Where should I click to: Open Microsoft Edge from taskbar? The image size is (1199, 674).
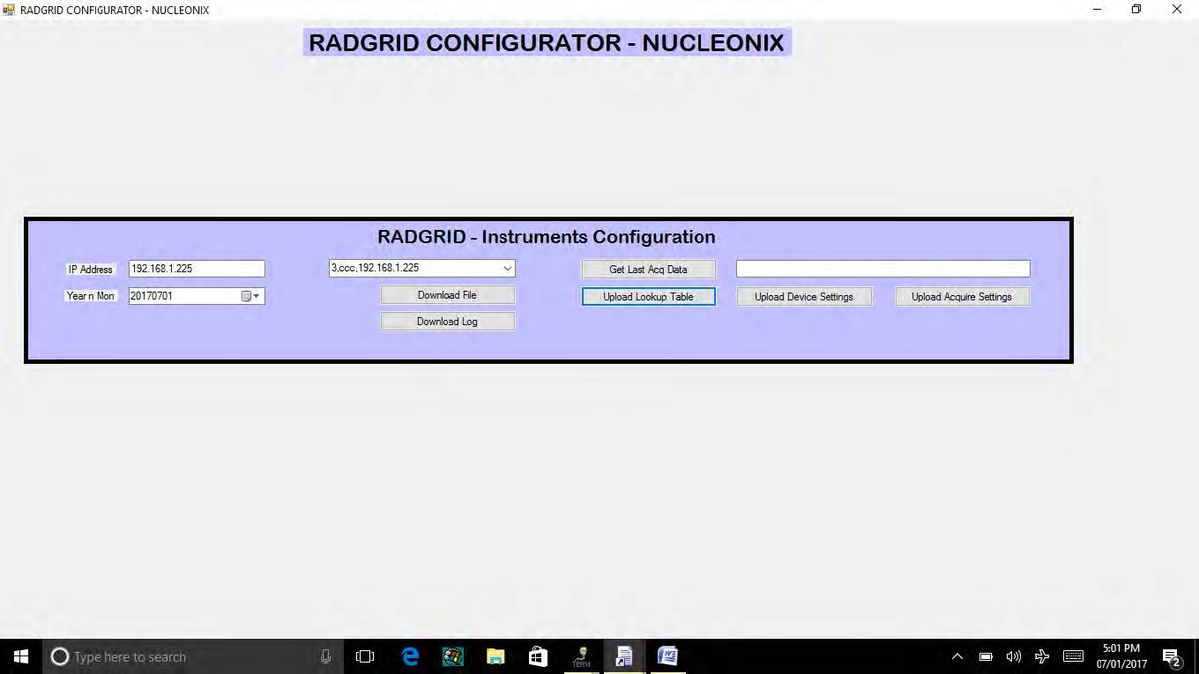410,656
